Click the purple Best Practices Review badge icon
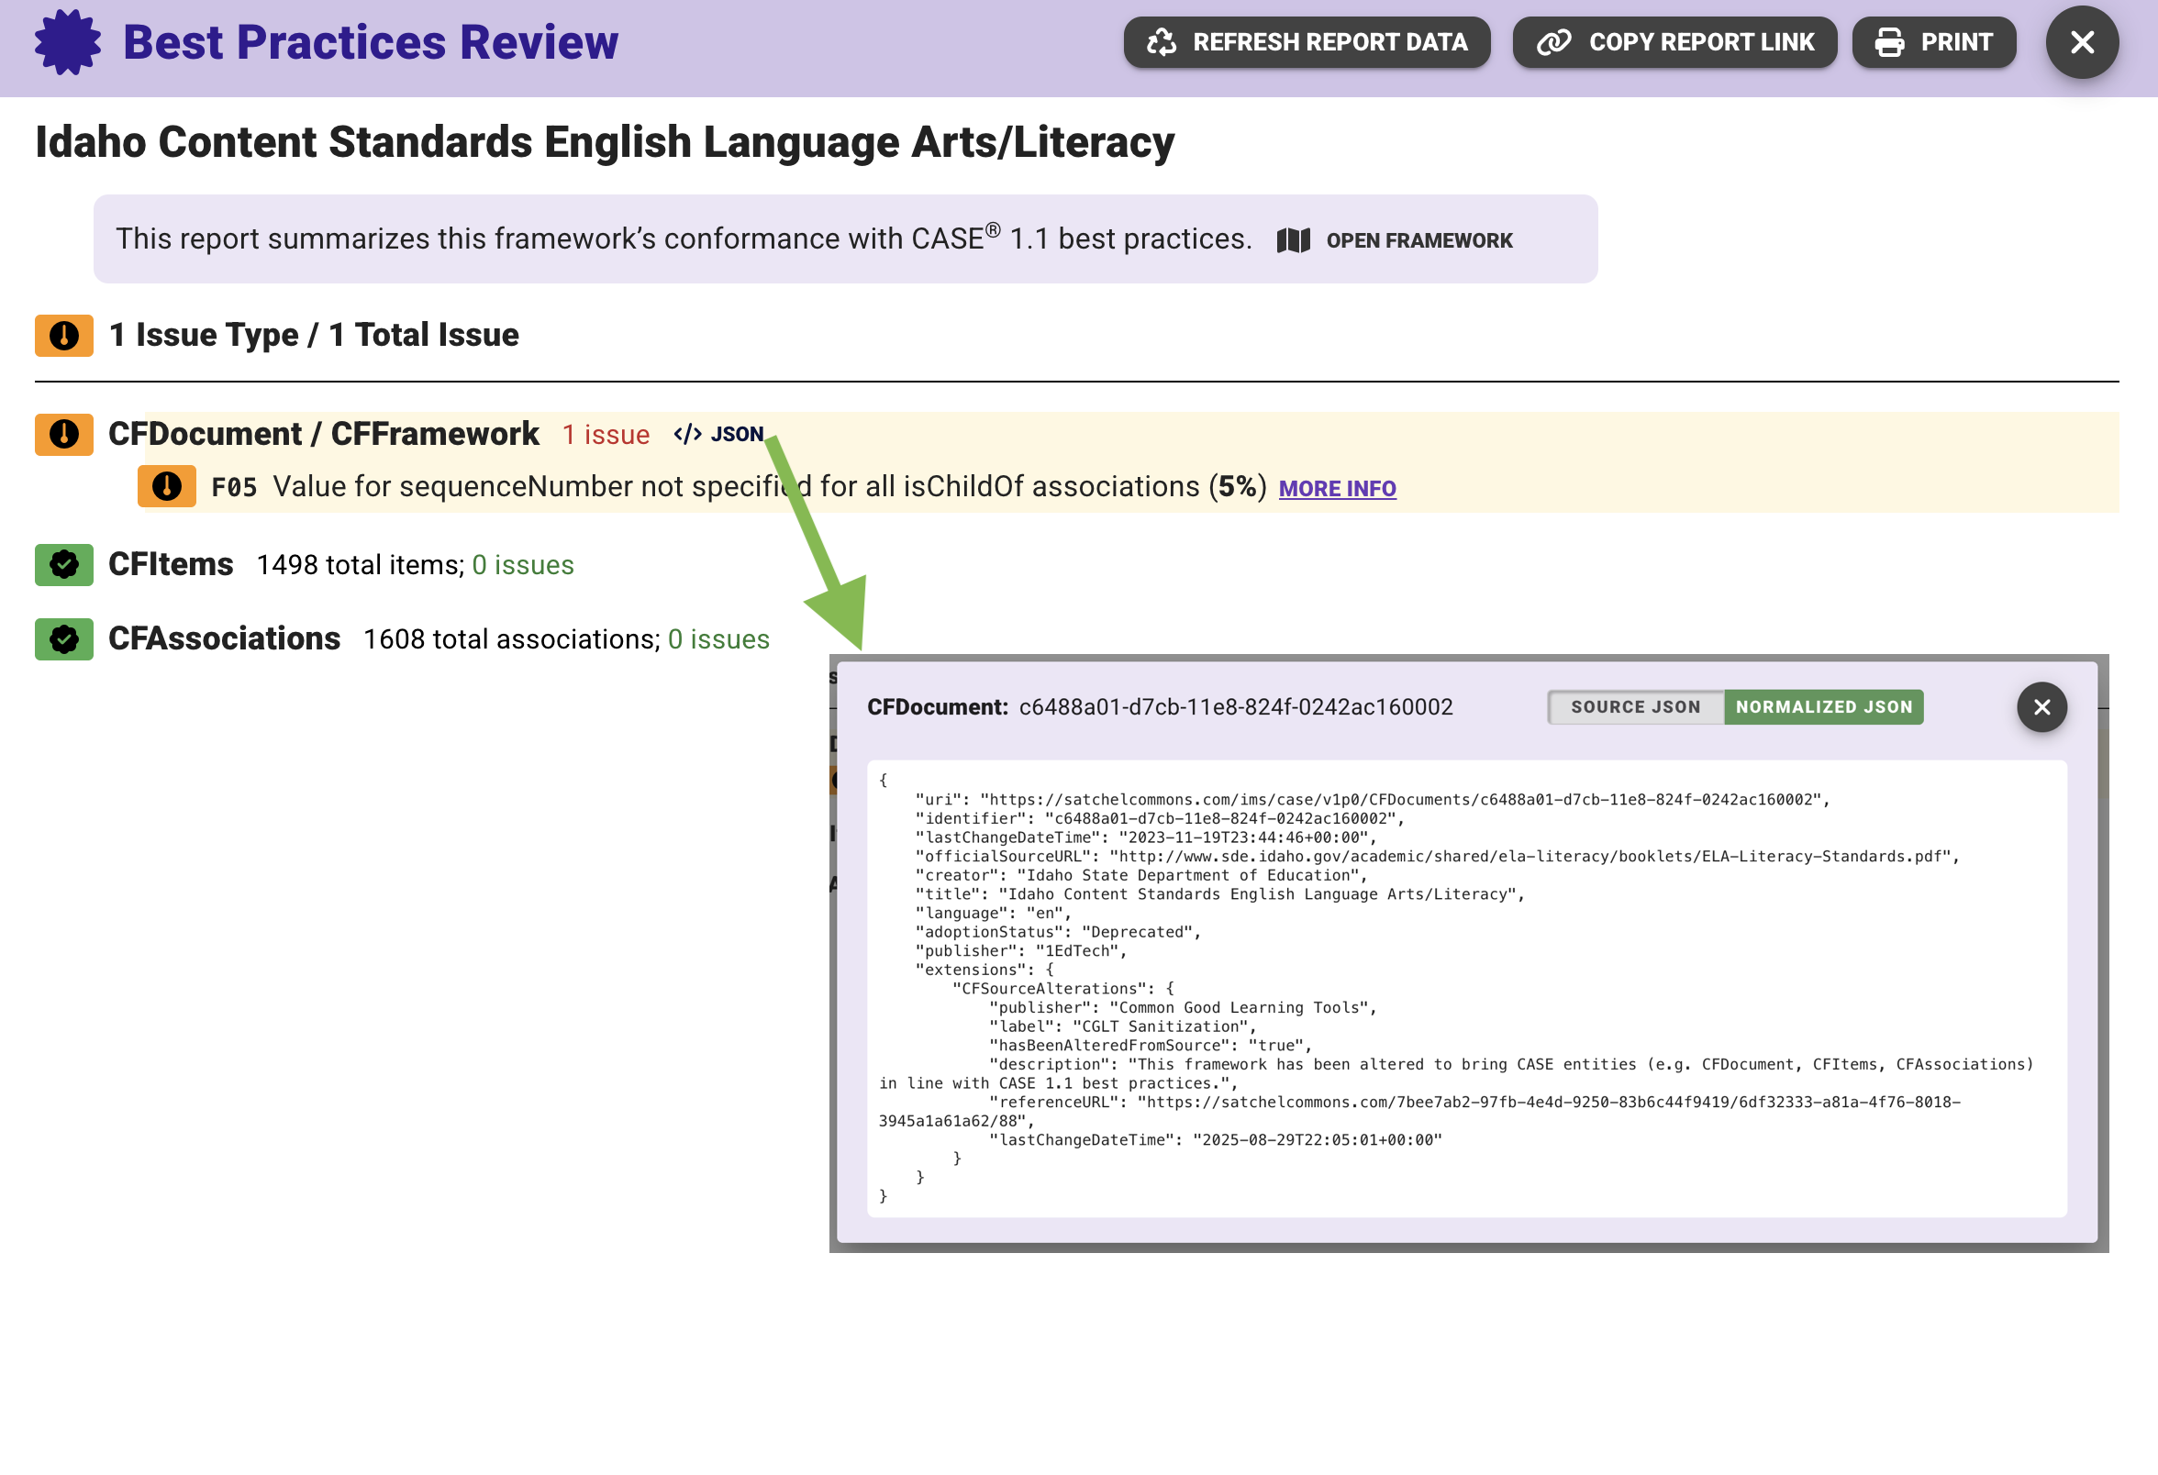The image size is (2158, 1475). (x=67, y=43)
